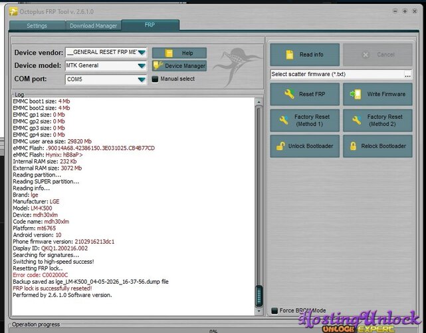426x333 pixels.
Task: Click 'External RAM size: 3072 Mb' line
Action: pos(47,168)
